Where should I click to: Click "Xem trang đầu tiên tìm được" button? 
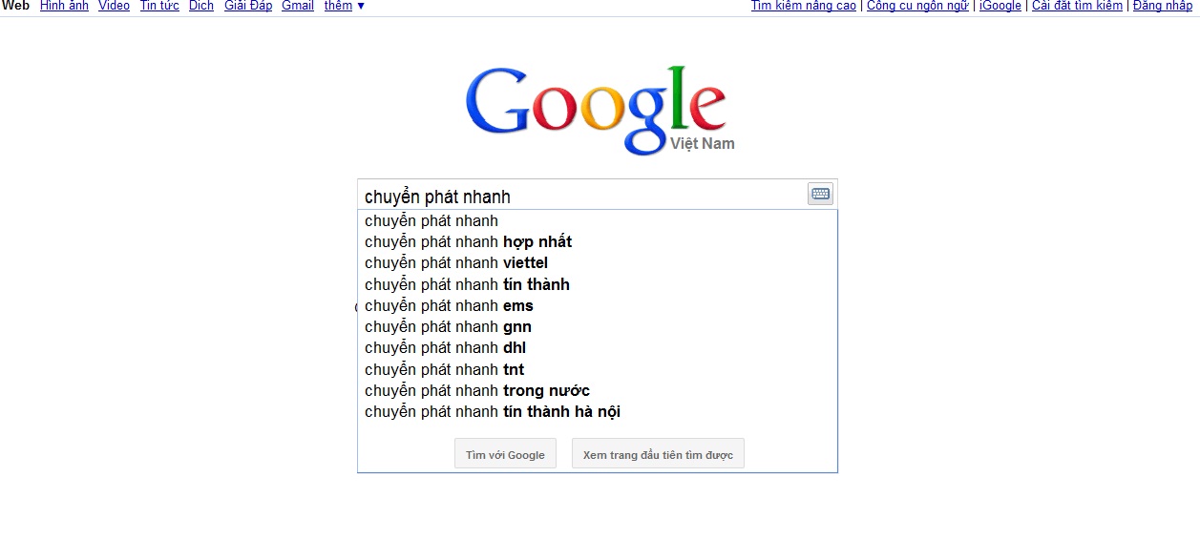tap(658, 454)
